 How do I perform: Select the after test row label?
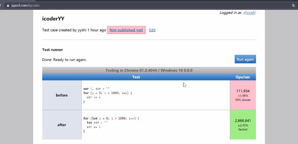[62, 125]
